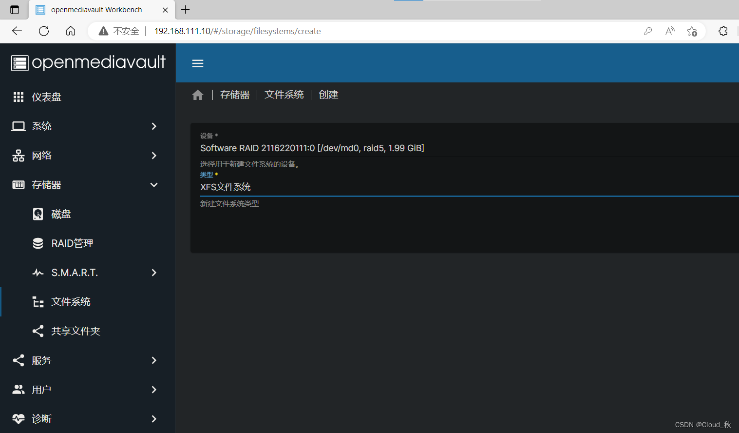This screenshot has height=433, width=739.
Task: Expand the 系统 menu chevron
Action: [x=154, y=126]
